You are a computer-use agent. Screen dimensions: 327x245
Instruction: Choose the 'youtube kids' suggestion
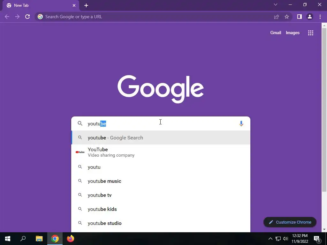[161, 209]
